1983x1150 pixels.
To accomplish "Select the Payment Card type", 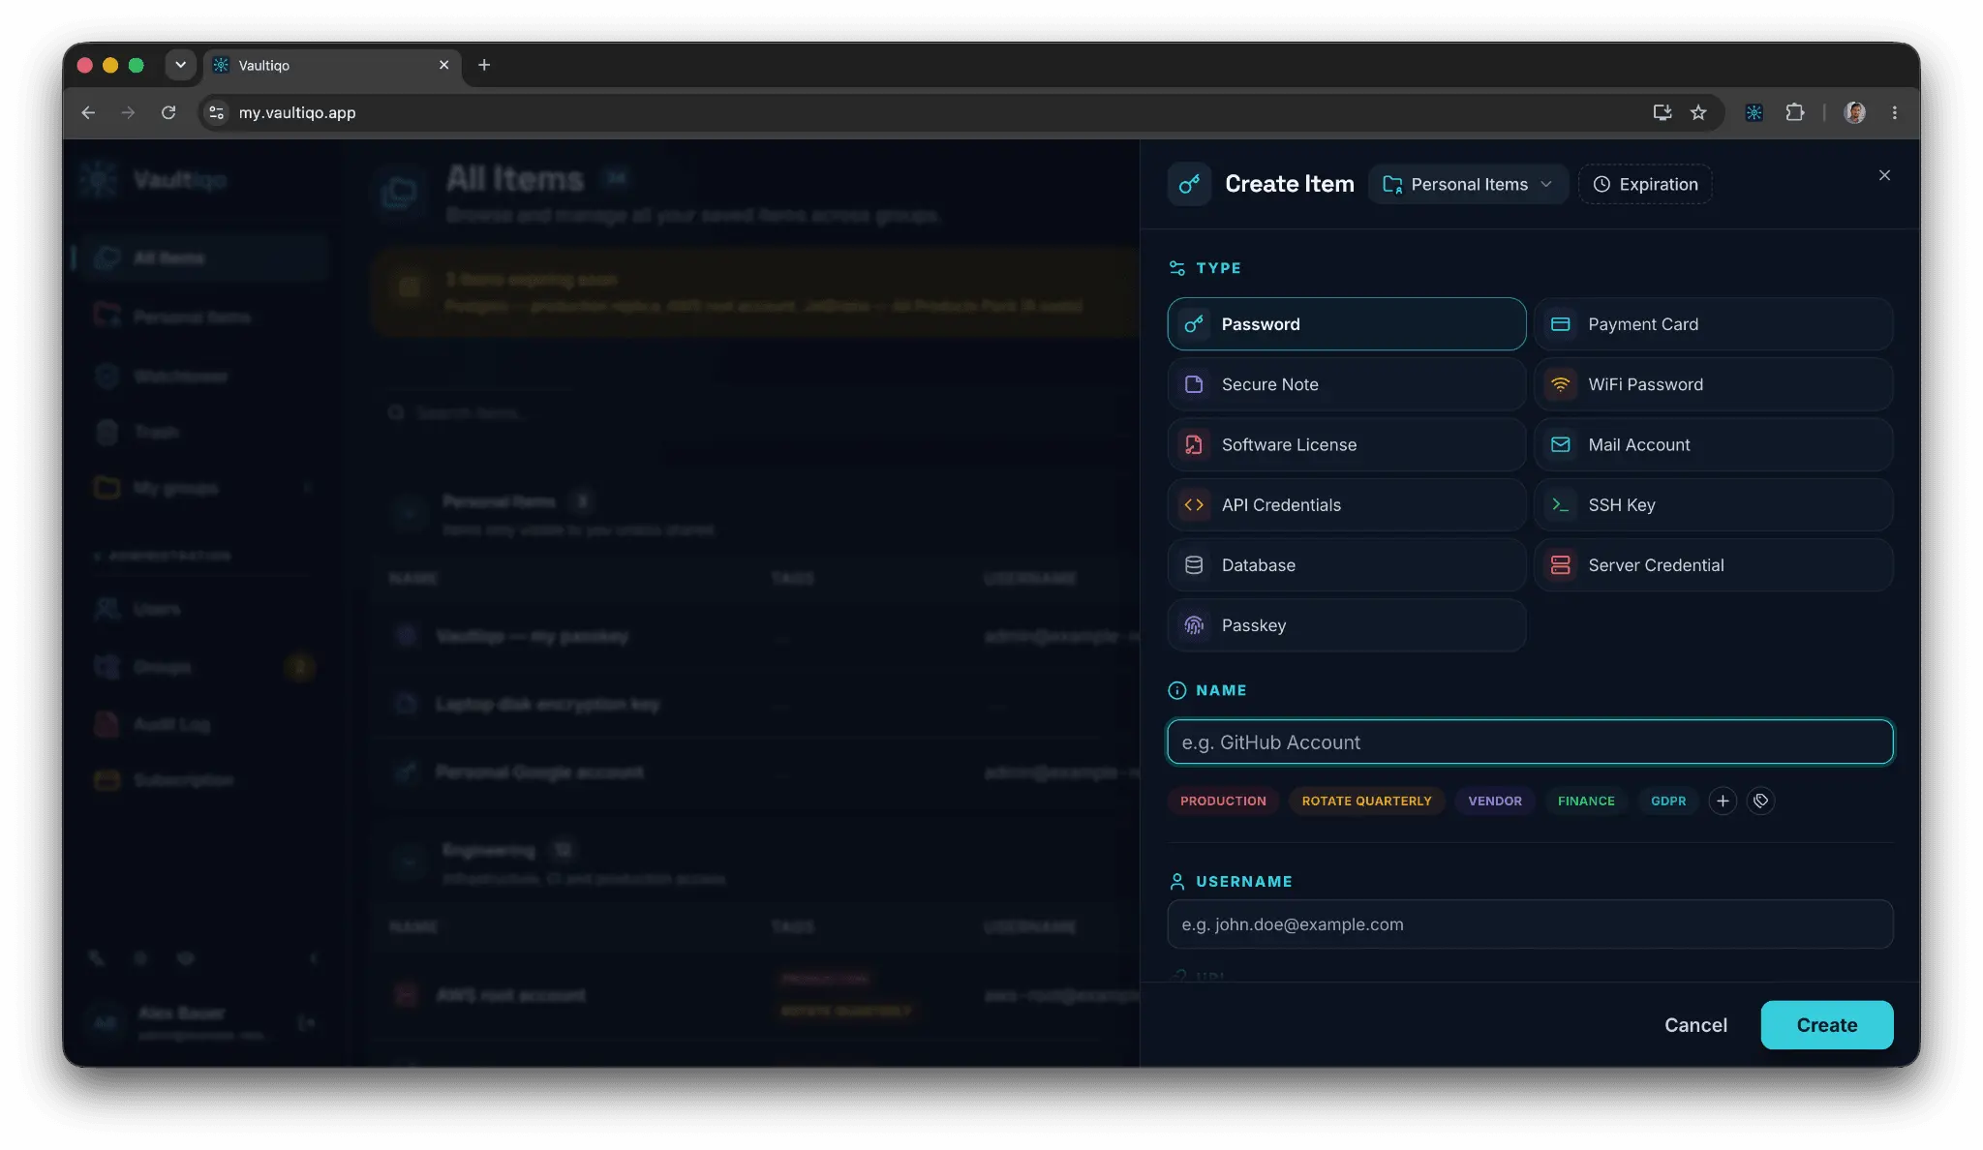I will pyautogui.click(x=1713, y=324).
